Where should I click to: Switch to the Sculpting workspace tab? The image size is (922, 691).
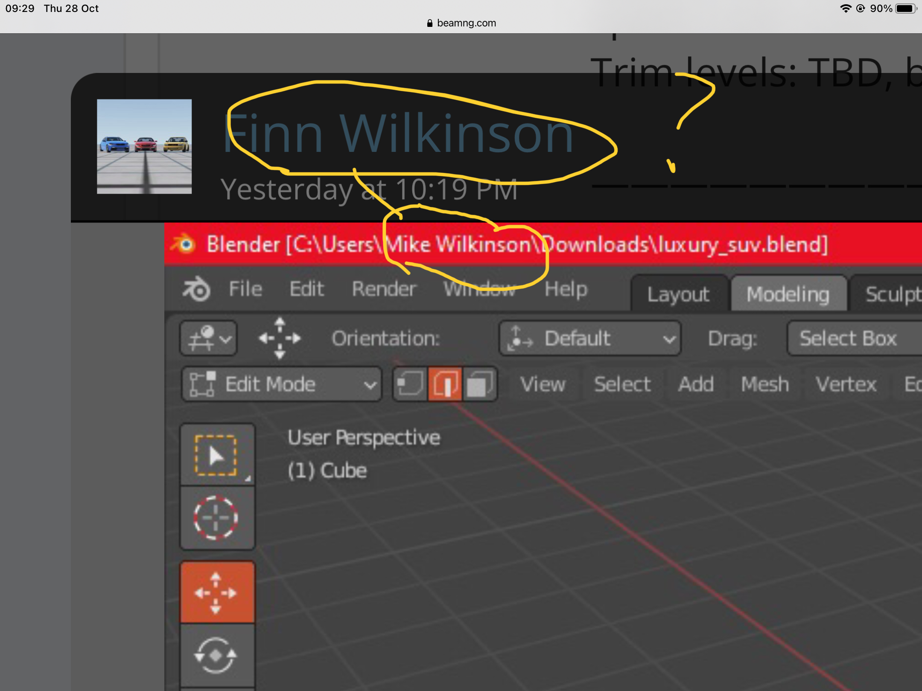click(887, 293)
